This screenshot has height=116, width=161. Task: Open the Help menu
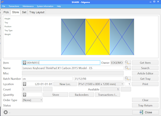coord(59,6)
